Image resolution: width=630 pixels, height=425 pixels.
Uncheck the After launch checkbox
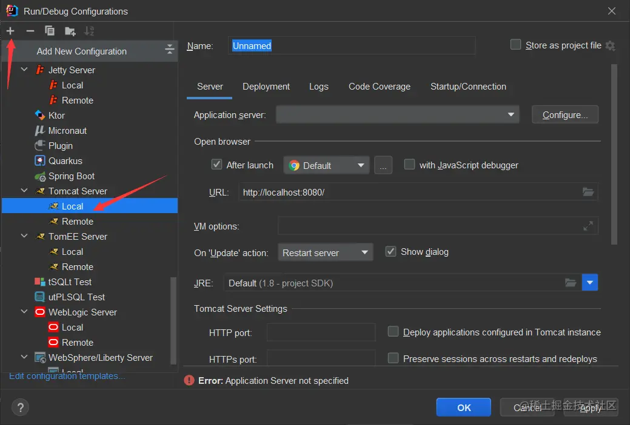point(216,165)
